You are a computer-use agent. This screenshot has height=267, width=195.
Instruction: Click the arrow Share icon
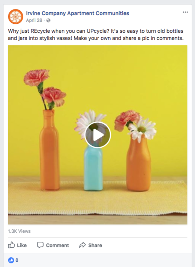click(x=82, y=245)
